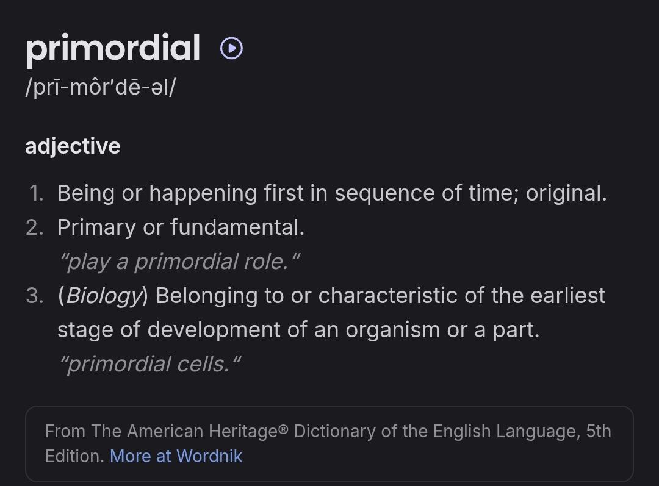Click the adjective part-of-speech label

(x=73, y=146)
